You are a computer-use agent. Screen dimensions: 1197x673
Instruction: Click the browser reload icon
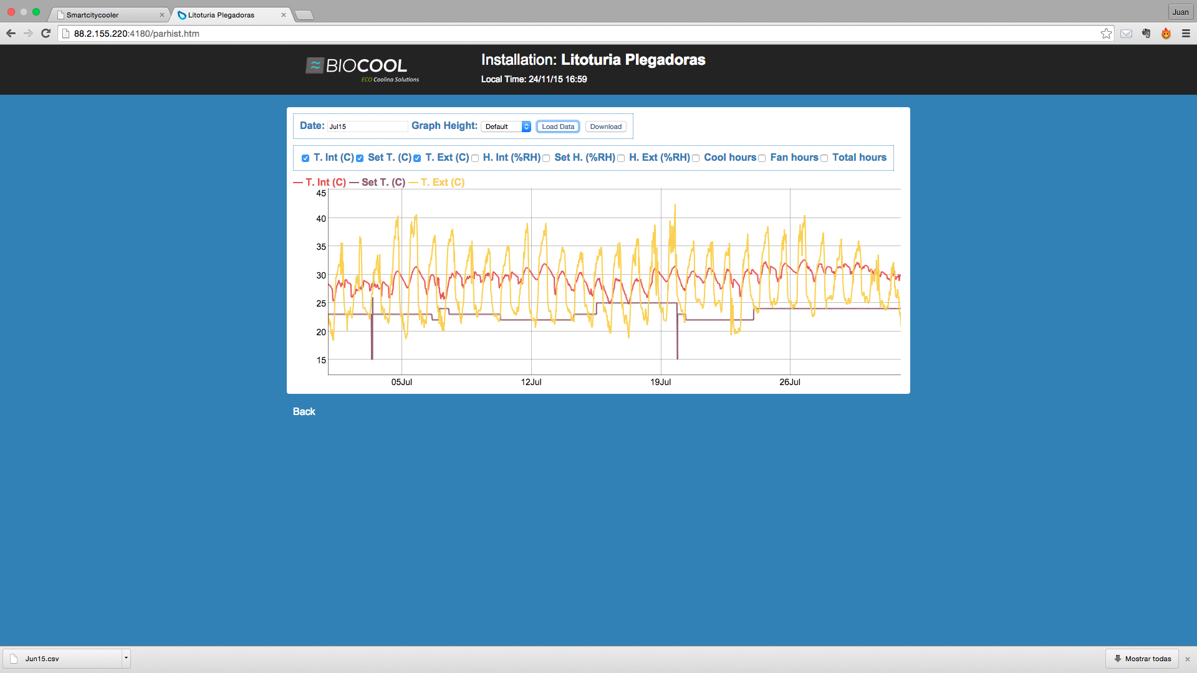(46, 34)
